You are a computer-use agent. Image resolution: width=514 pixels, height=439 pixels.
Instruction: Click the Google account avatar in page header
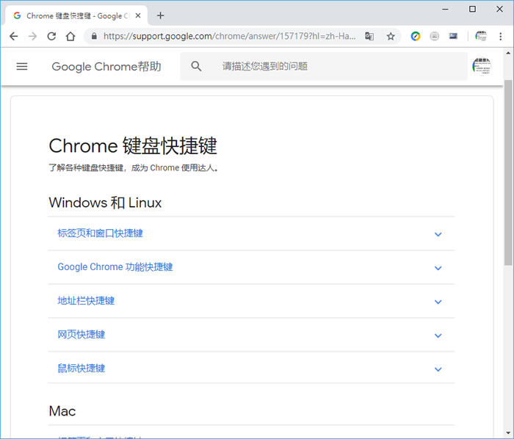pos(481,67)
